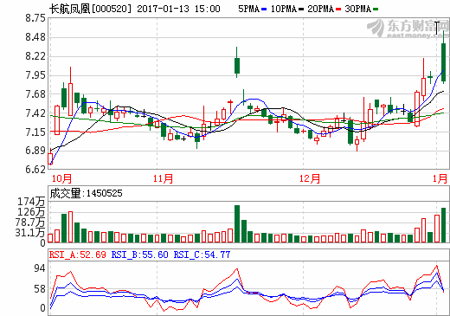This screenshot has width=450, height=316.
Task: Click the 8.22 price axis label
Action: click(x=35, y=56)
